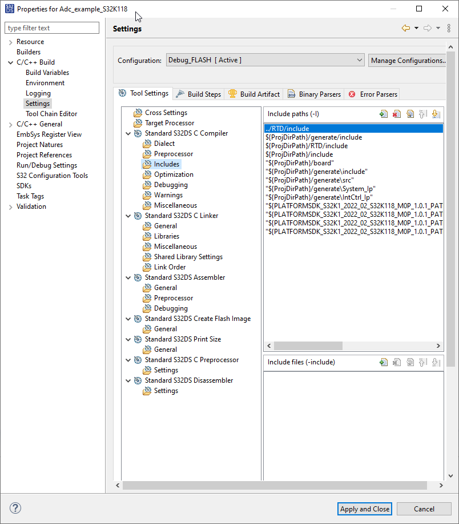Select Target Processor in tool tree

(170, 123)
